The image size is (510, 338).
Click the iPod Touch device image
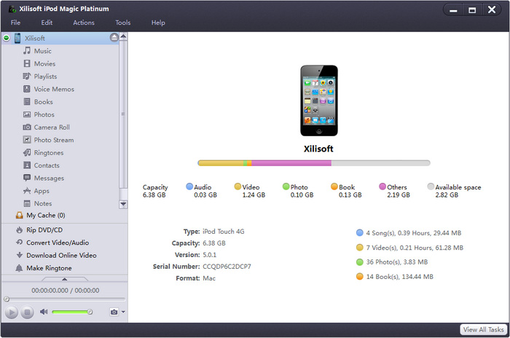[x=319, y=101]
